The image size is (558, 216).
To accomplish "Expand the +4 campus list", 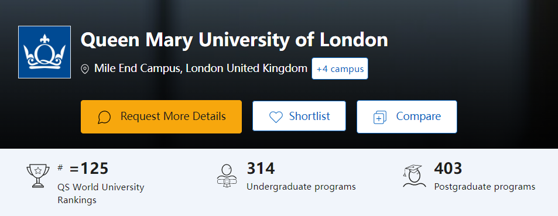I will point(340,68).
